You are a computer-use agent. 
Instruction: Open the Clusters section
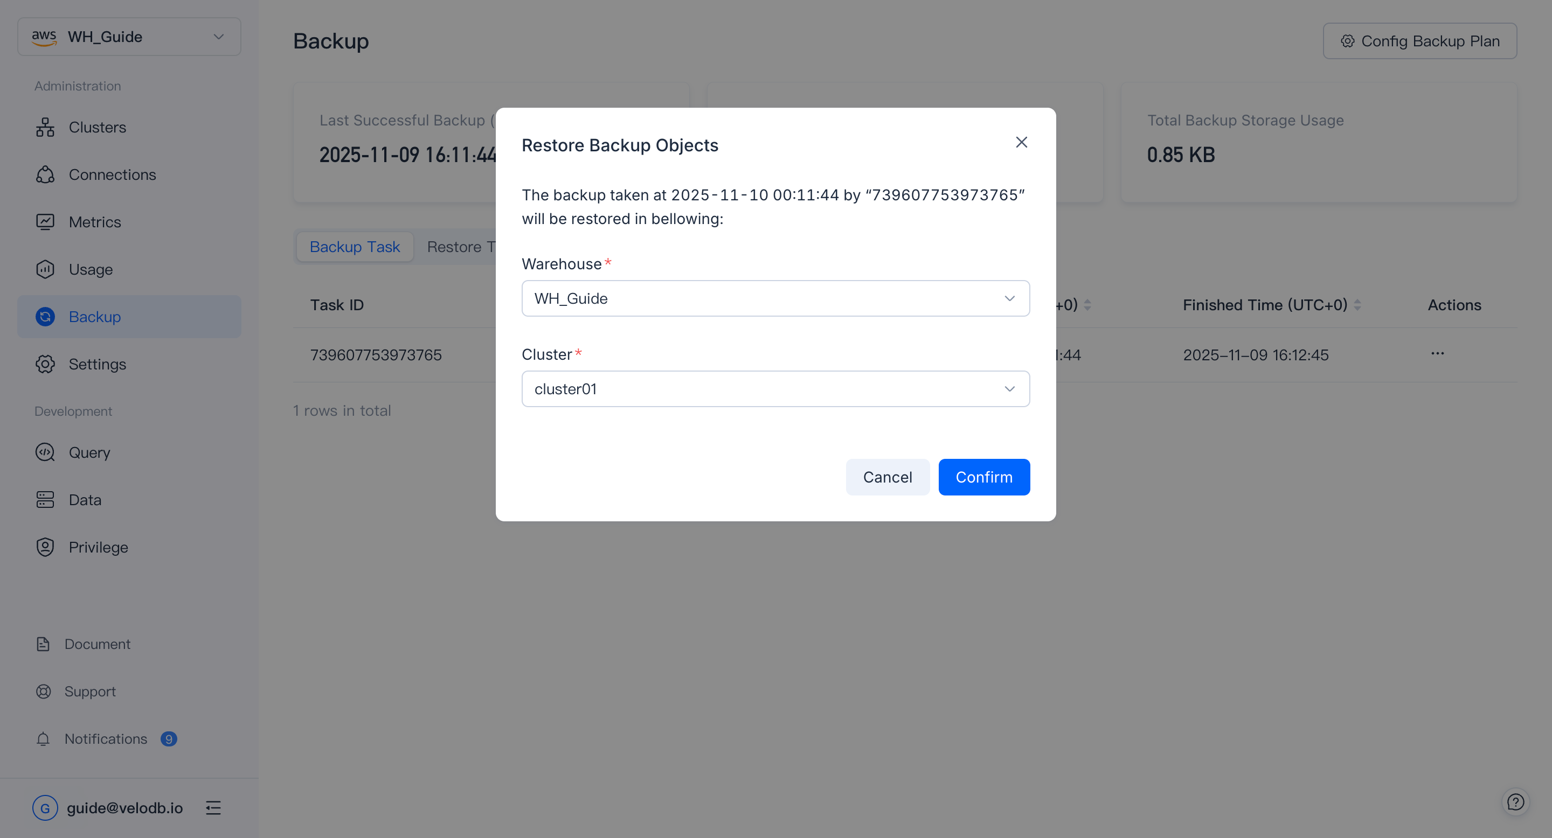98,127
